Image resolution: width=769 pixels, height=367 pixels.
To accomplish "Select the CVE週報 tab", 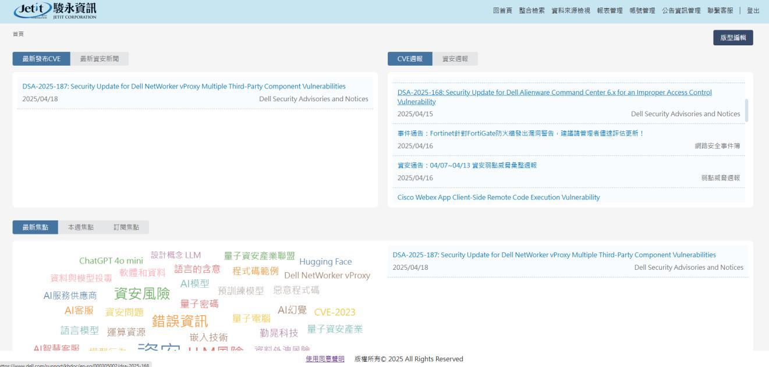I will (410, 59).
